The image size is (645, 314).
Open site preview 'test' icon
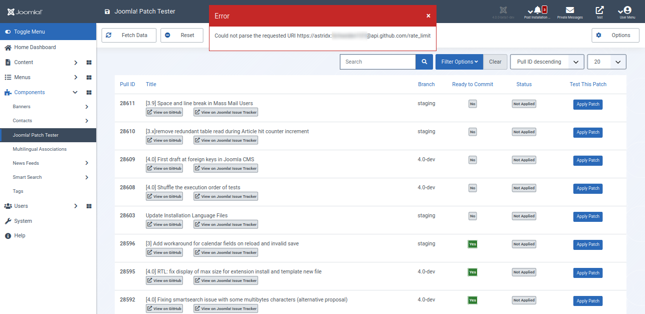(599, 12)
